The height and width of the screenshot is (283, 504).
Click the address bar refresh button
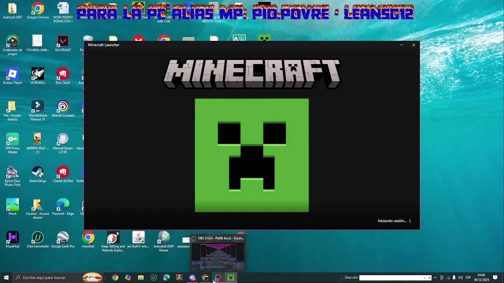point(430,277)
